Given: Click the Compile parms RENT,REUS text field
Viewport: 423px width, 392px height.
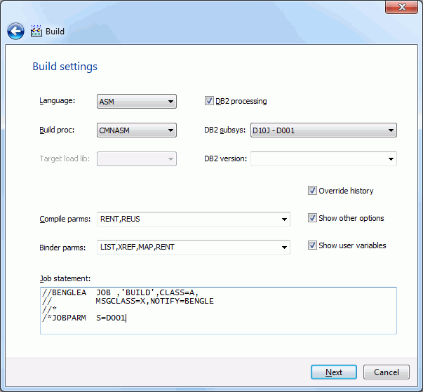Looking at the screenshot, I should coord(188,219).
